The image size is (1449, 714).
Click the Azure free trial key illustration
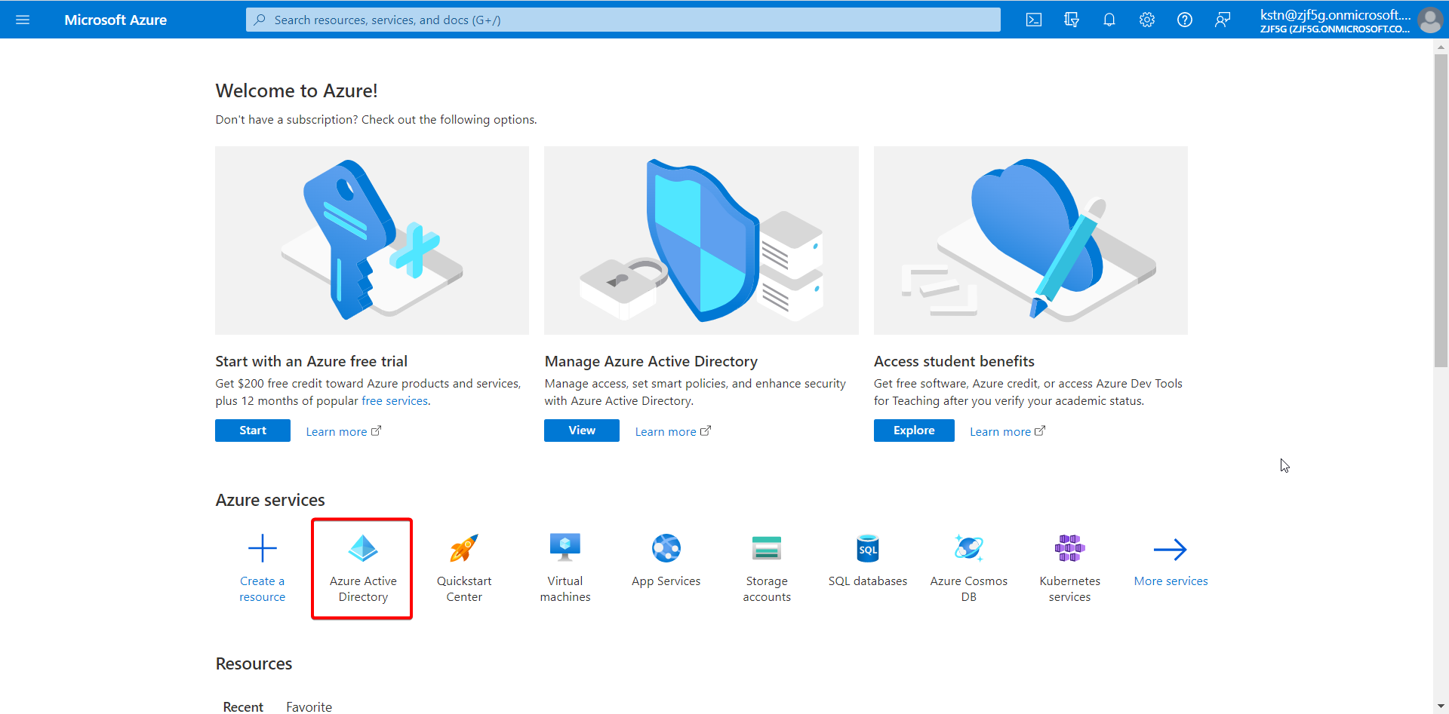coord(372,241)
